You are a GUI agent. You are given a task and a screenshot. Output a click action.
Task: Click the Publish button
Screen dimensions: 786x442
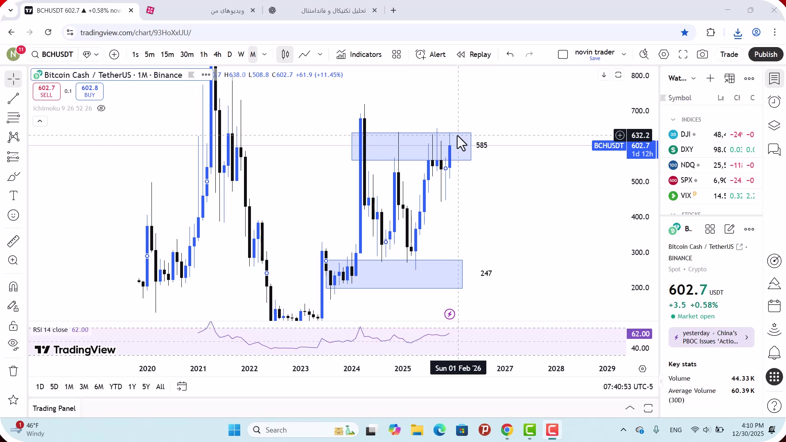pyautogui.click(x=765, y=54)
